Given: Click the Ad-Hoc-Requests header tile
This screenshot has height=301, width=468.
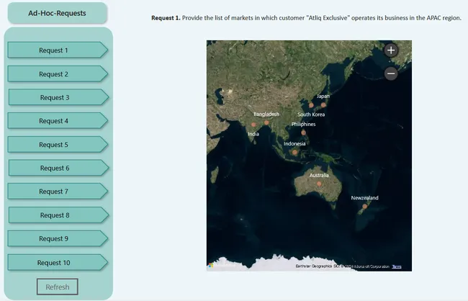Looking at the screenshot, I should click(58, 13).
